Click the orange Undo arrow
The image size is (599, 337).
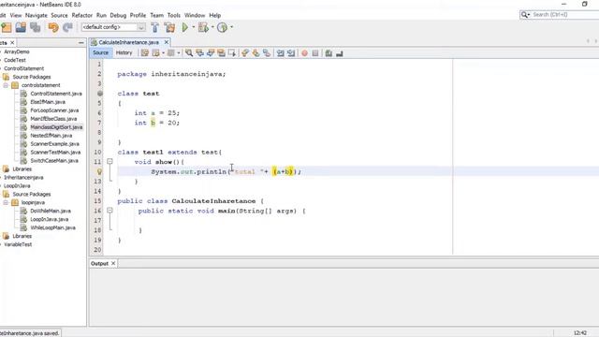coord(53,27)
